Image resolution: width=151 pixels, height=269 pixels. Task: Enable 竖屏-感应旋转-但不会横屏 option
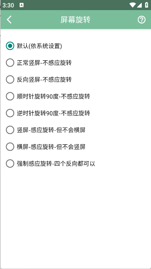(10, 130)
